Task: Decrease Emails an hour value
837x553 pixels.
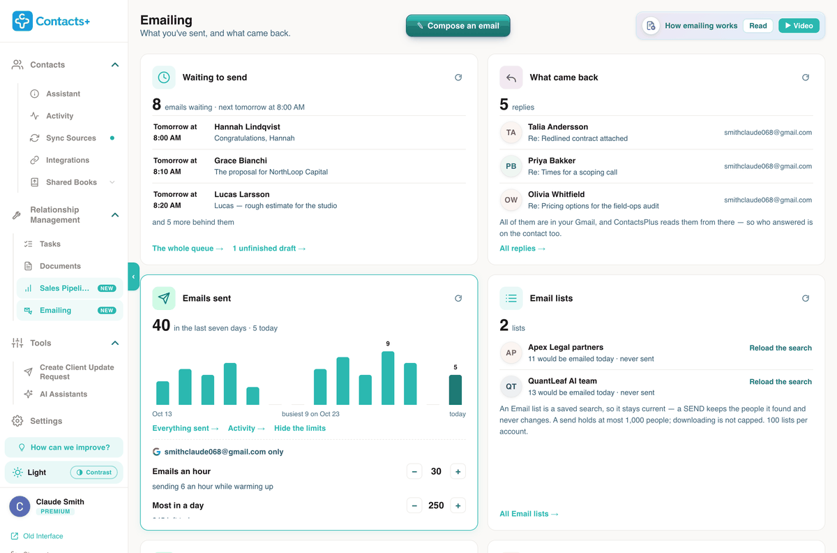Action: [x=414, y=471]
